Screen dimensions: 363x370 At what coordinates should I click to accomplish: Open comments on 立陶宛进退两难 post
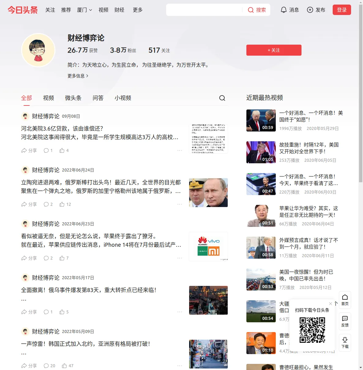tap(48, 204)
